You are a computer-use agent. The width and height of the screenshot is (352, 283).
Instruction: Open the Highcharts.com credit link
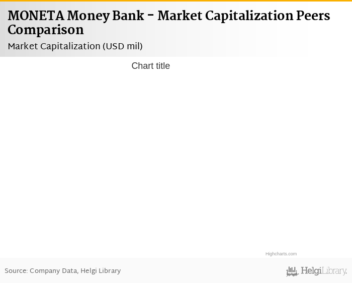coord(281,254)
